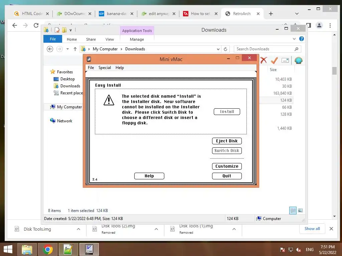The width and height of the screenshot is (342, 256).
Task: Select Network in navigation pane
Action: [x=64, y=121]
